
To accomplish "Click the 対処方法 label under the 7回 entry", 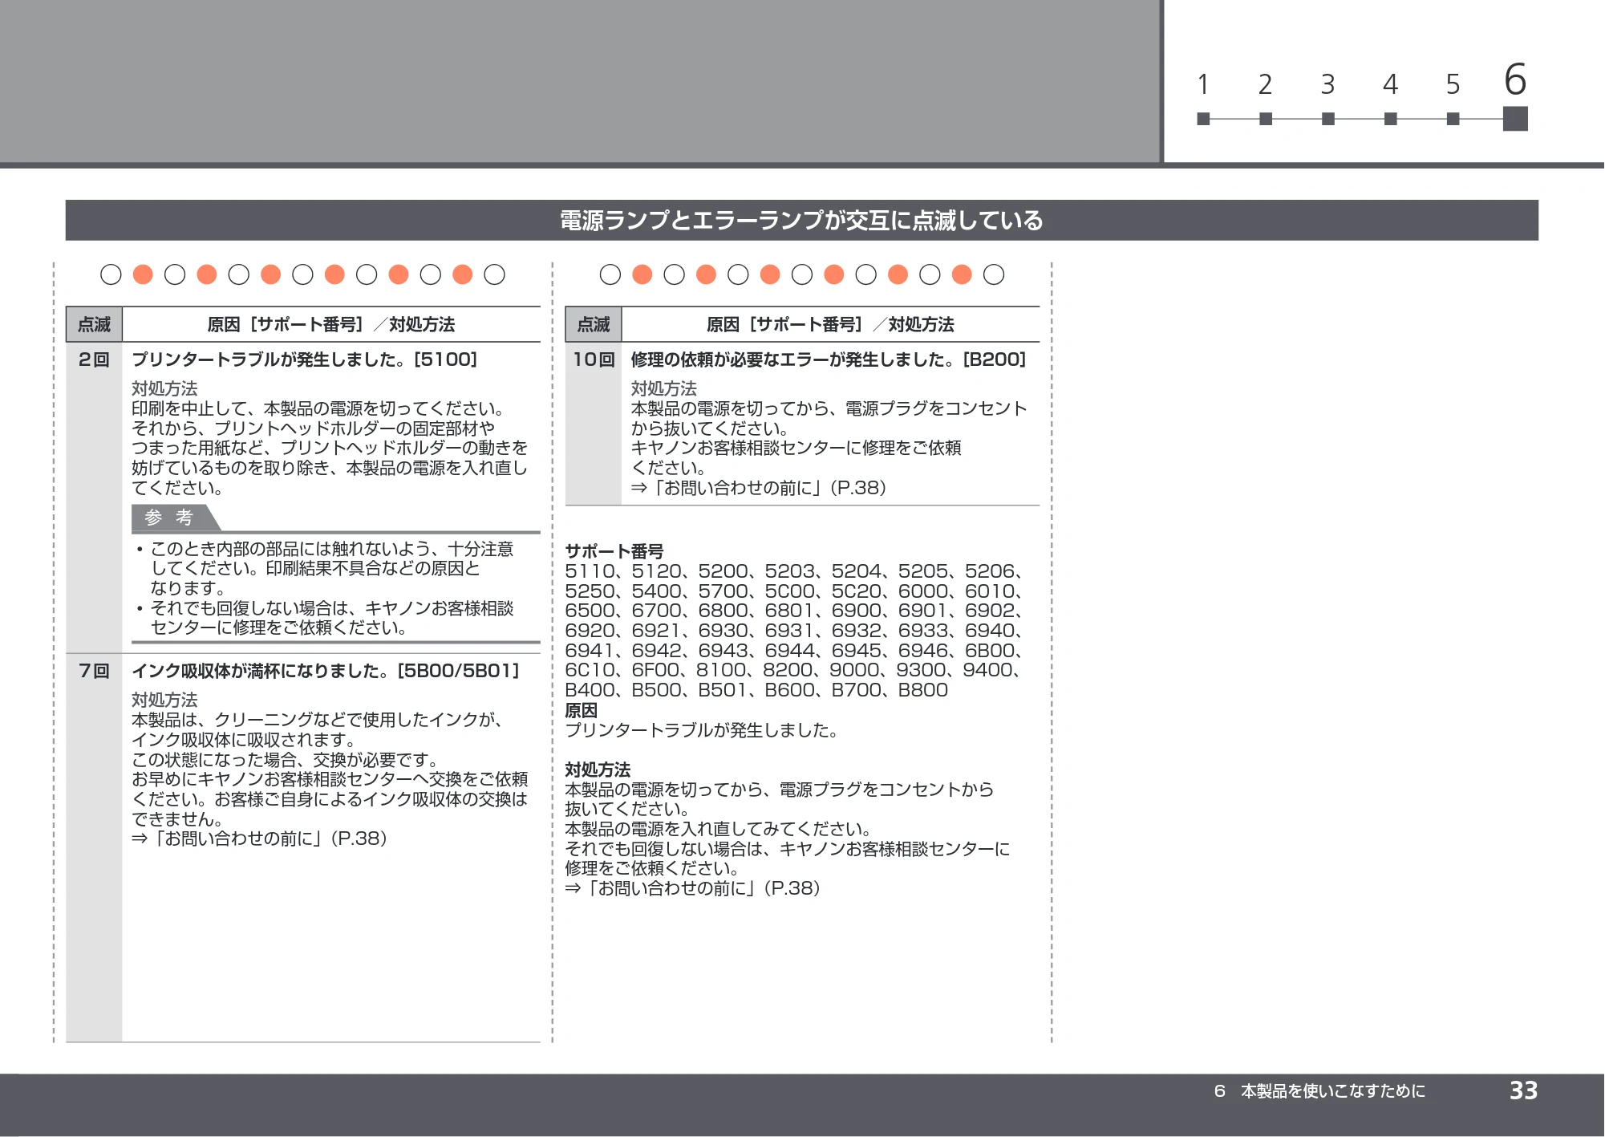I will [x=164, y=700].
